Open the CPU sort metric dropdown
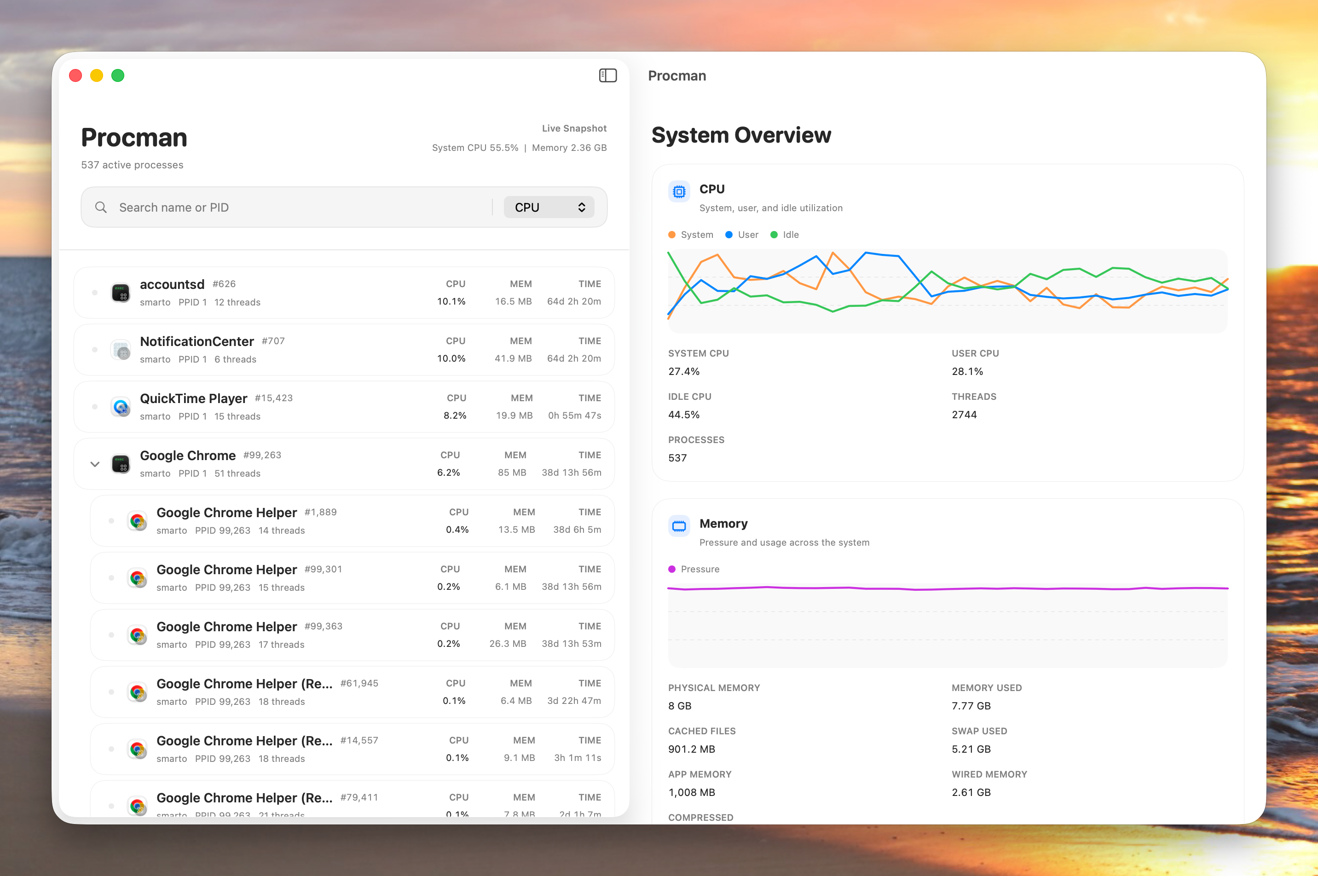 tap(549, 207)
